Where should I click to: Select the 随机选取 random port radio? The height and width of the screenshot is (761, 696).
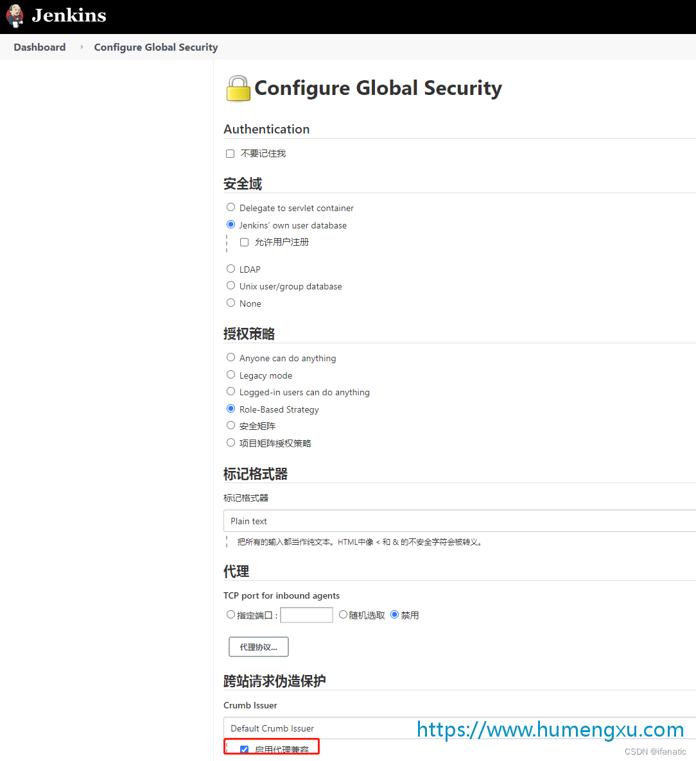343,615
